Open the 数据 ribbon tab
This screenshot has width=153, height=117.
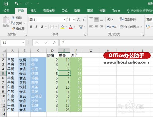click(x=77, y=11)
